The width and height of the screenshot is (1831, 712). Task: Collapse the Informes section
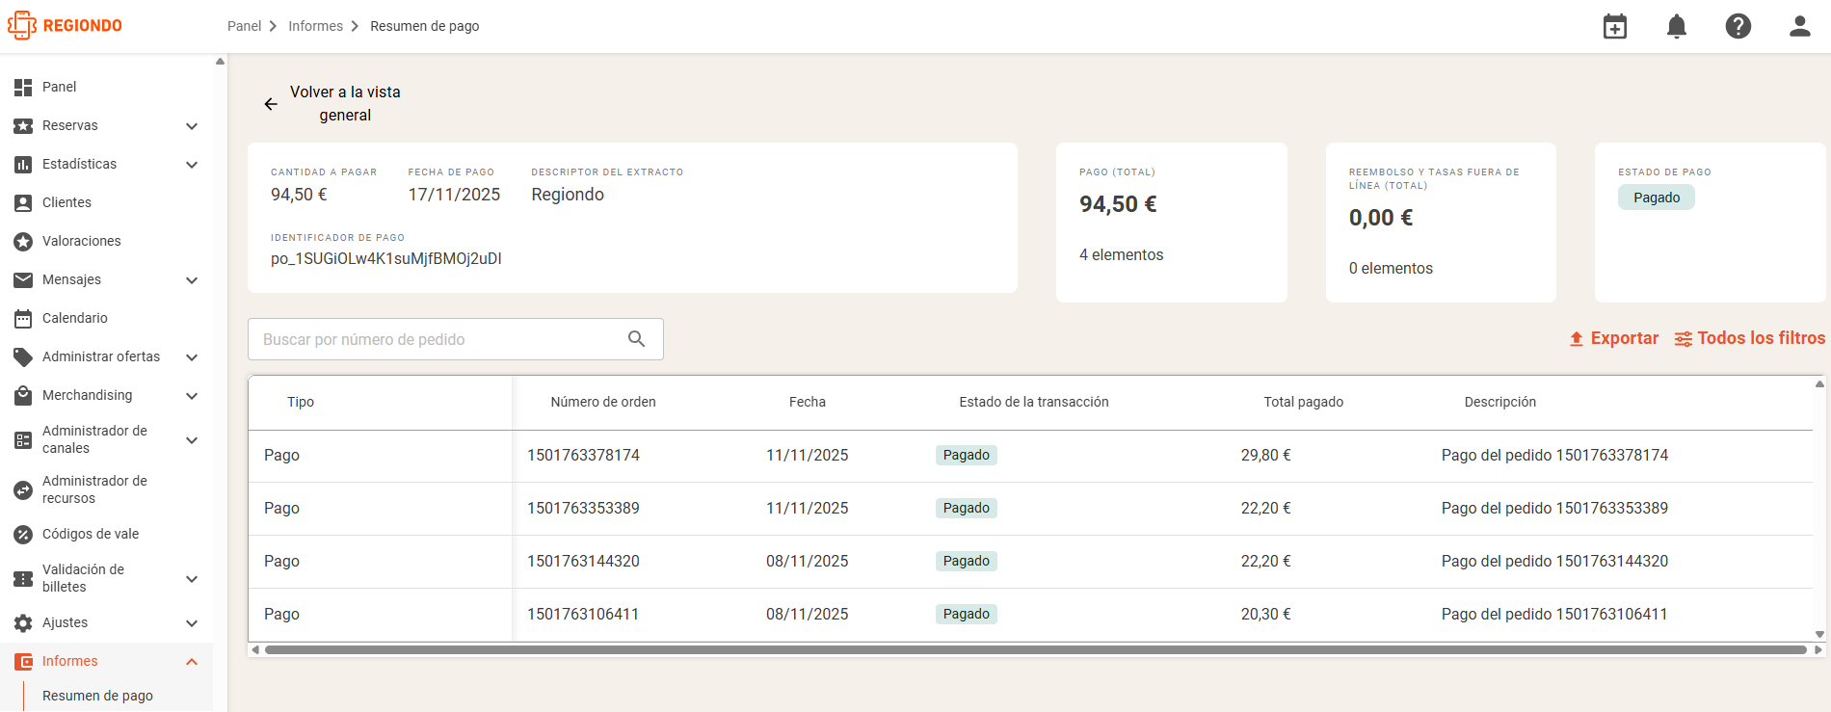click(x=192, y=662)
